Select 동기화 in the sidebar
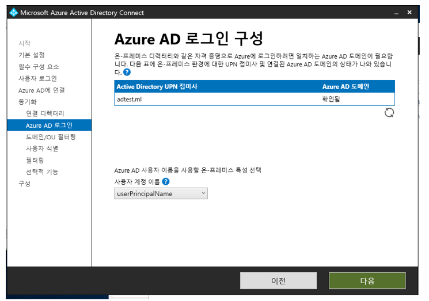The height and width of the screenshot is (301, 429). pyautogui.click(x=28, y=102)
